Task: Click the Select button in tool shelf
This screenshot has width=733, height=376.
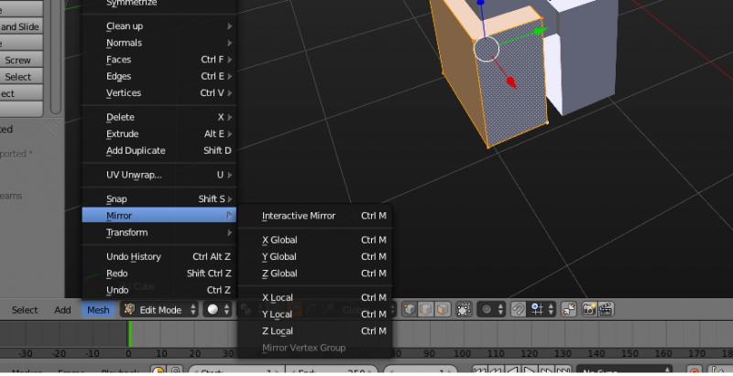Action: pos(20,77)
